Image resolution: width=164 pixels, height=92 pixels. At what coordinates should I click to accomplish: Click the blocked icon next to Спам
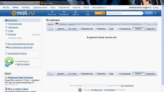pyautogui.click(x=6, y=31)
